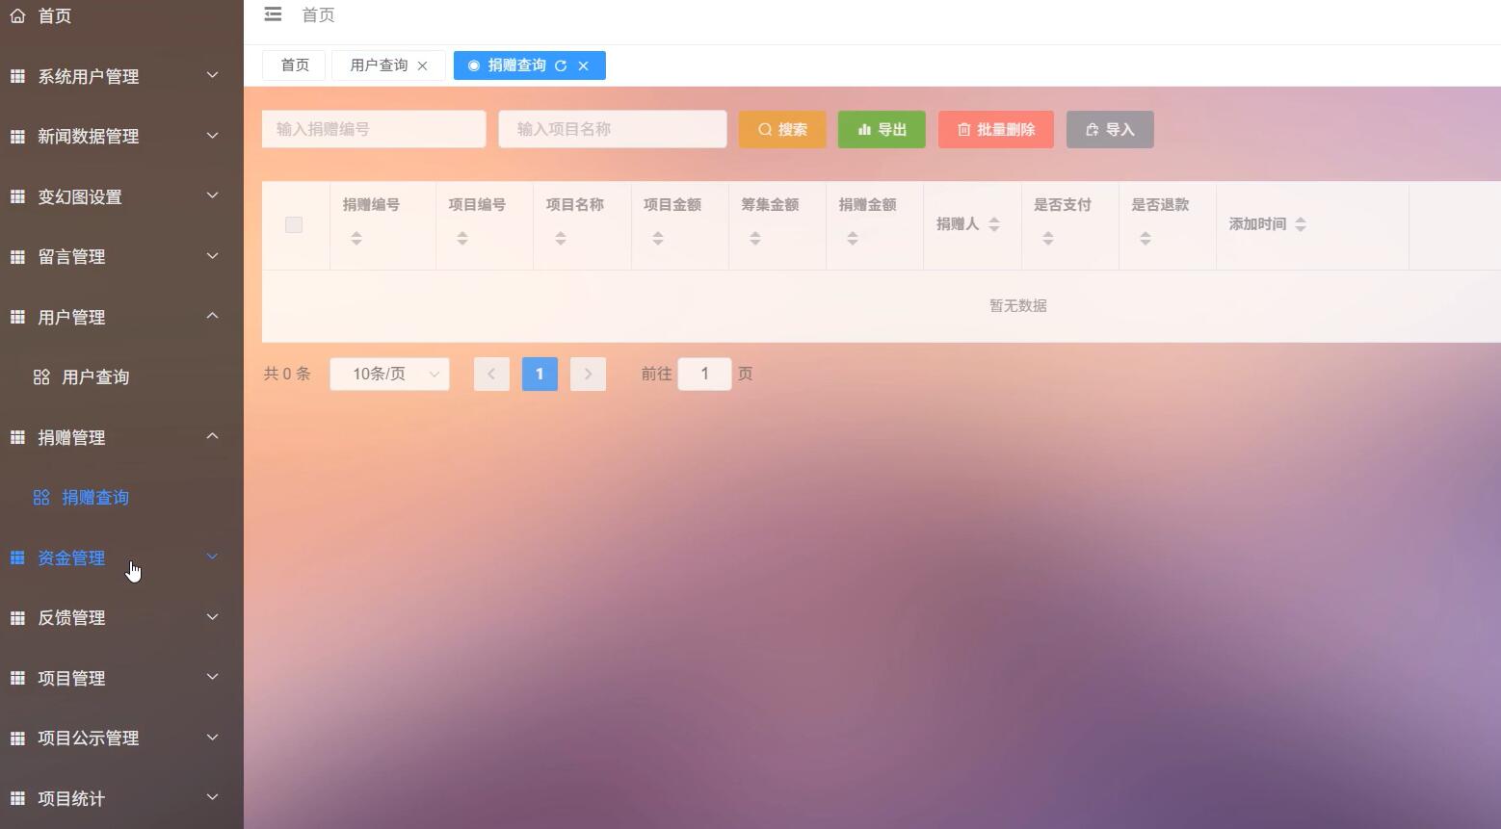Collapse 用户管理 menu chevron
The image size is (1501, 829).
click(213, 316)
